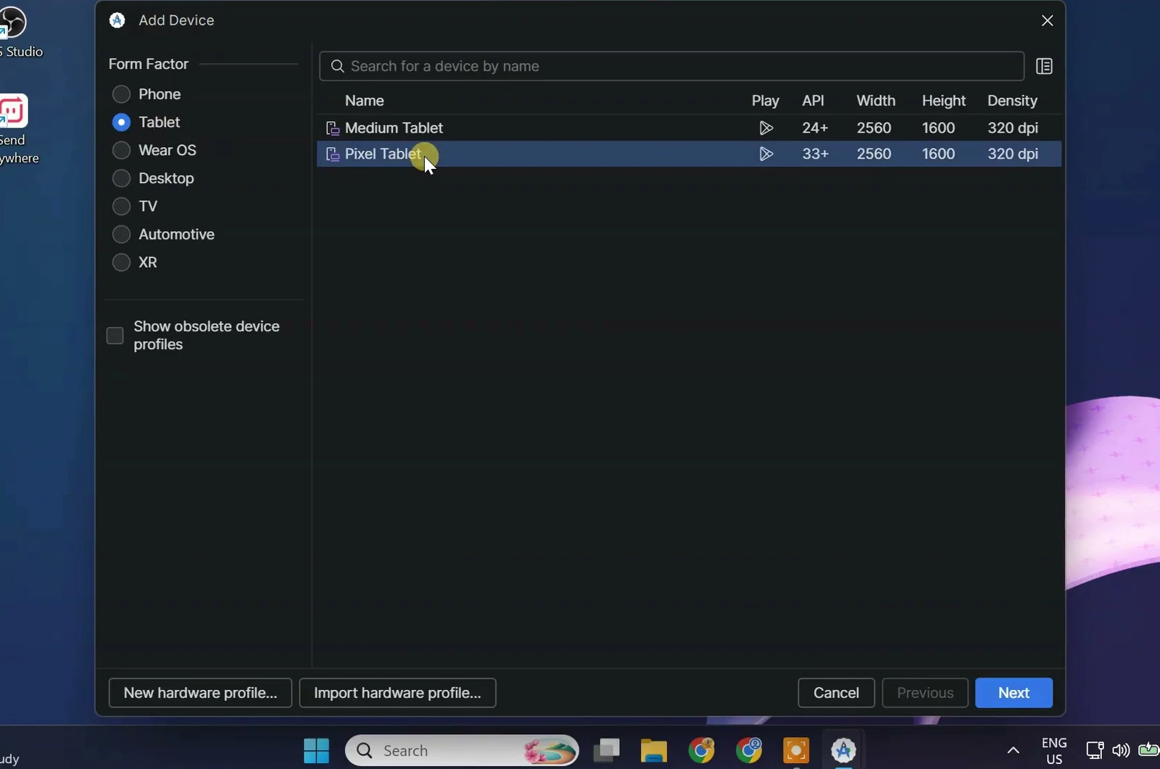Viewport: 1160px width, 769px height.
Task: Click the 24+ API value
Action: point(815,128)
